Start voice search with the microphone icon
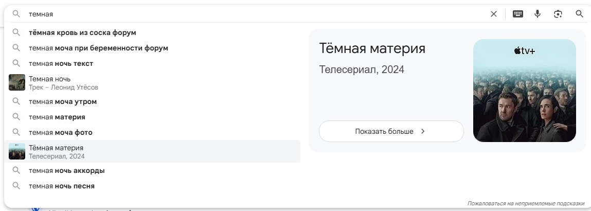The image size is (591, 211). click(538, 14)
